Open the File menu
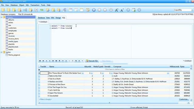 [x=2, y=5]
